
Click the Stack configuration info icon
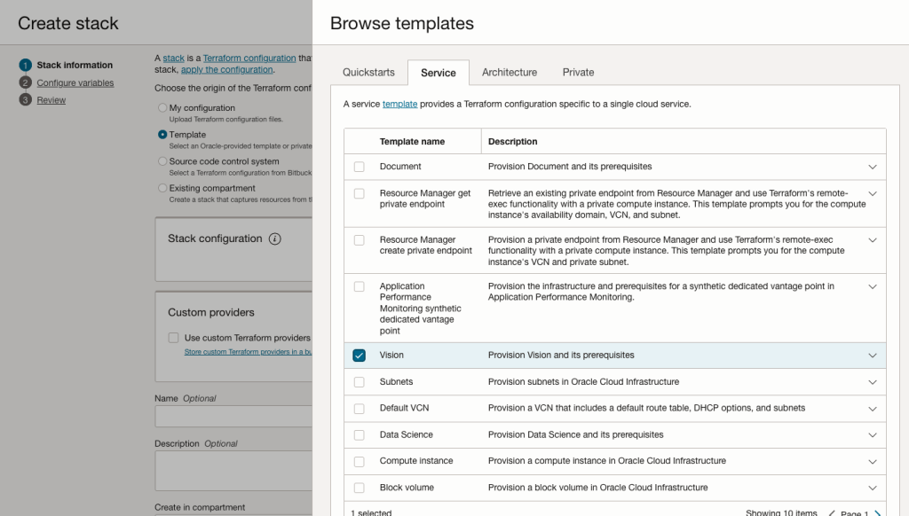[275, 239]
